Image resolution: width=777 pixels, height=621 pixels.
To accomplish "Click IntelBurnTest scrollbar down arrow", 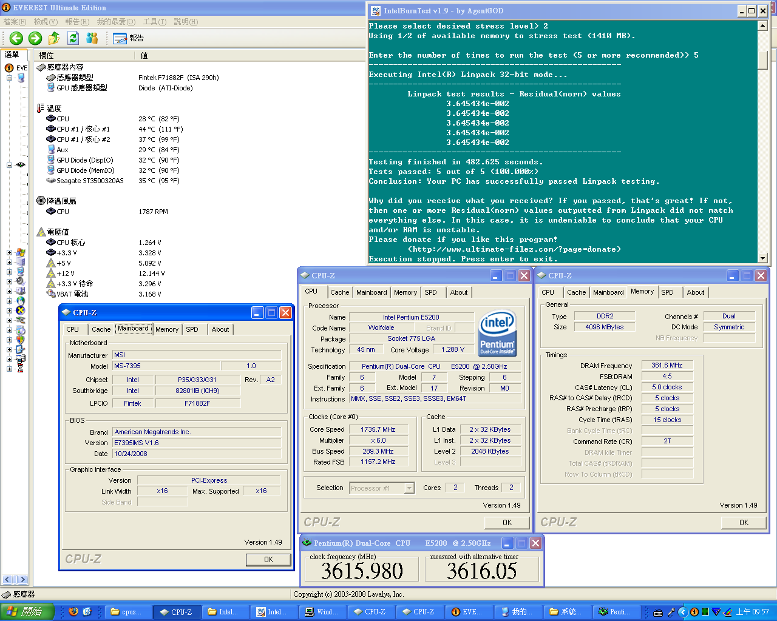I will coord(762,258).
